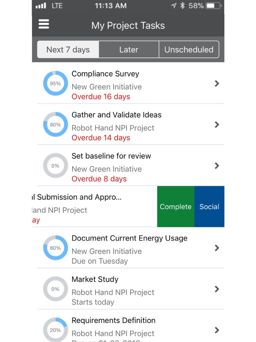The image size is (256, 342).
Task: Tap the 80% progress ring for Gather and Validate Ideas
Action: point(56,124)
